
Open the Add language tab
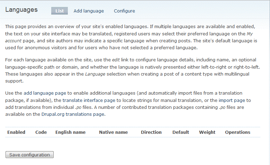(x=89, y=11)
